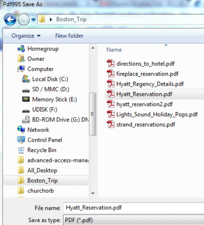Click the blue Back arrow button
This screenshot has width=204, height=225.
pyautogui.click(x=10, y=20)
